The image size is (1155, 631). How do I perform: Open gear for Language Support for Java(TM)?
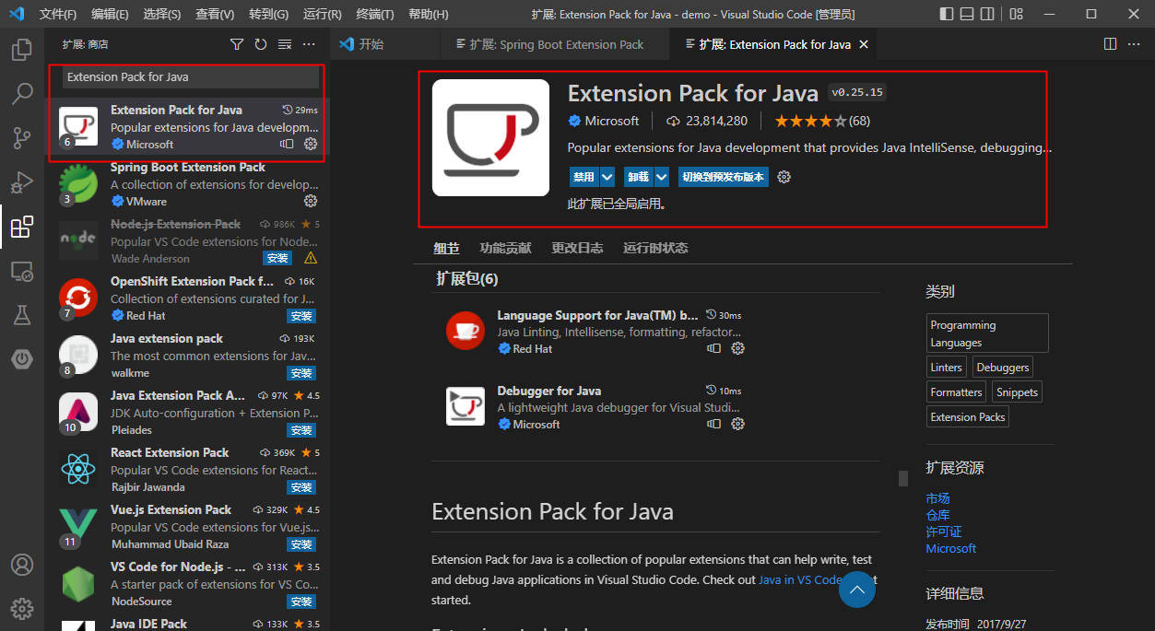[x=737, y=348]
